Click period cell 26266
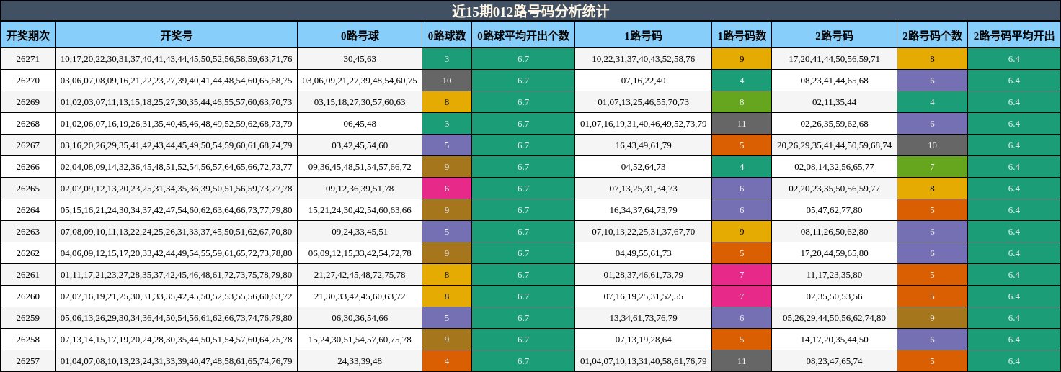The width and height of the screenshot is (1061, 372). click(28, 167)
